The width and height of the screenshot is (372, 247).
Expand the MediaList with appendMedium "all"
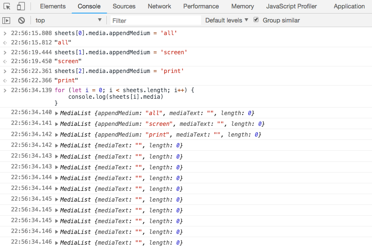[x=57, y=113]
